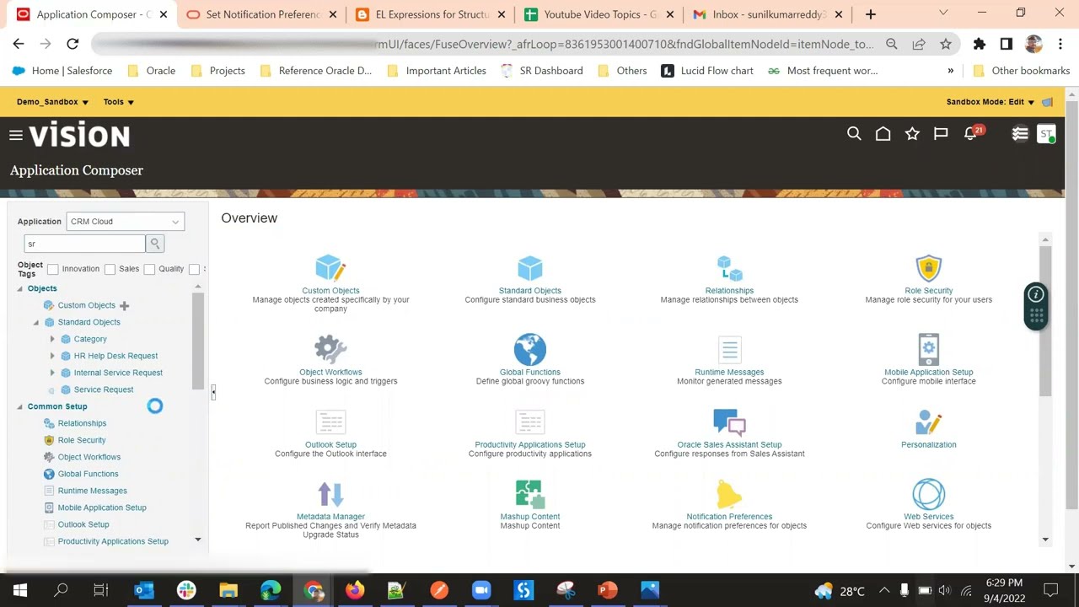The image size is (1079, 607).
Task: Click the object search input field
Action: pyautogui.click(x=84, y=244)
